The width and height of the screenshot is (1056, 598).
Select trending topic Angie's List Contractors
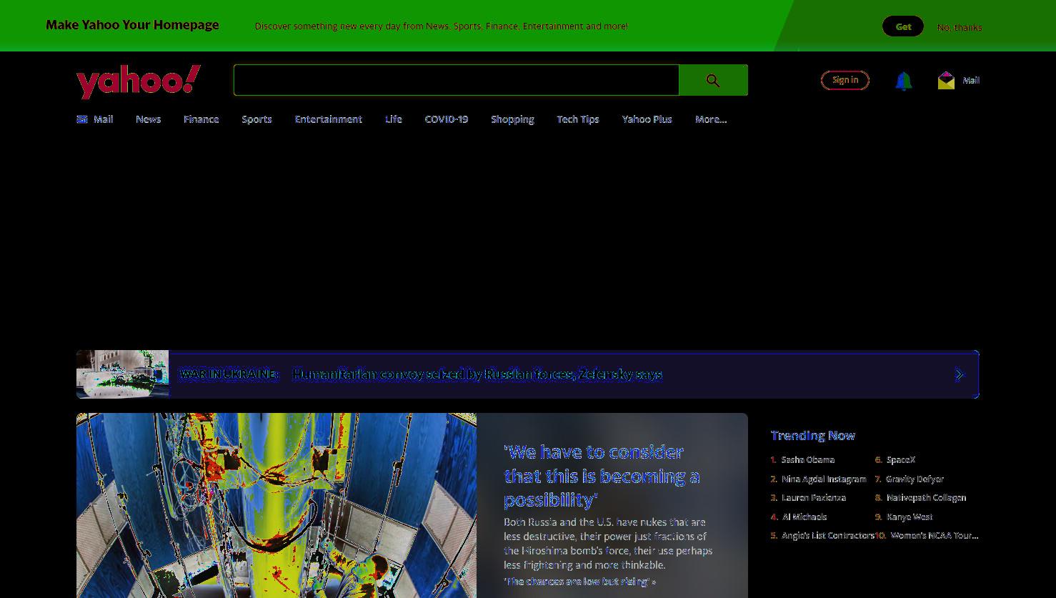(x=828, y=536)
